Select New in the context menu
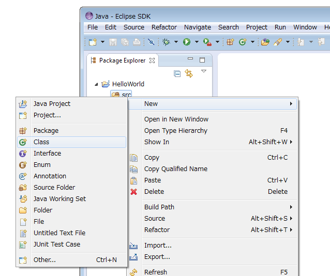 213,104
